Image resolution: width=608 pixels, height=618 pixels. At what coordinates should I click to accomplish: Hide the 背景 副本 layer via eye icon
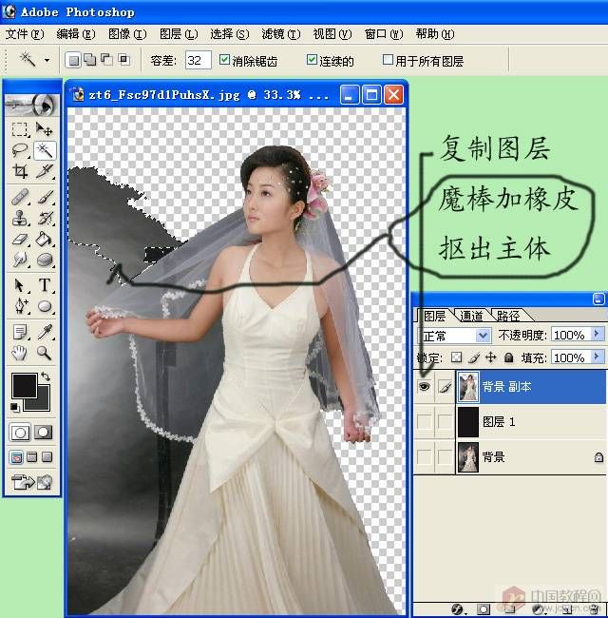tap(424, 387)
